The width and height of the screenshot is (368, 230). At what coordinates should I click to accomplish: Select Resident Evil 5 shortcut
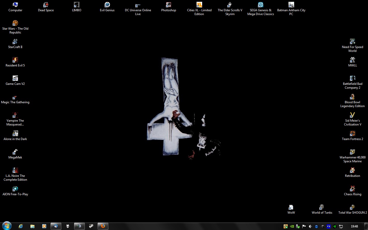[x=15, y=62]
